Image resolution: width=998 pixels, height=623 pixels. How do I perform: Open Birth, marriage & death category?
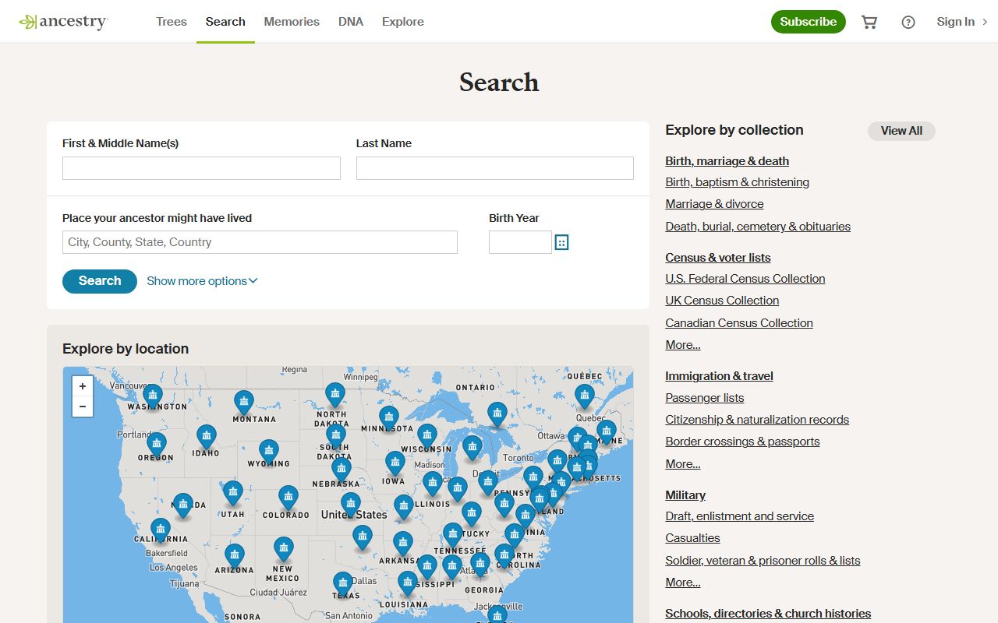[727, 161]
